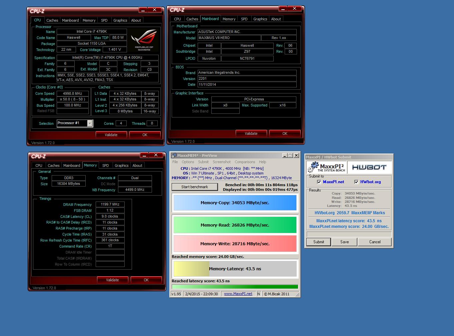454x336 pixels.
Task: Open the Help menu in MaxxMEM²
Action: tap(263, 162)
